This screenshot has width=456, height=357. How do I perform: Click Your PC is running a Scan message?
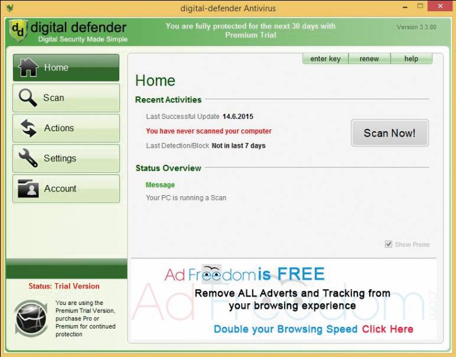tap(186, 198)
